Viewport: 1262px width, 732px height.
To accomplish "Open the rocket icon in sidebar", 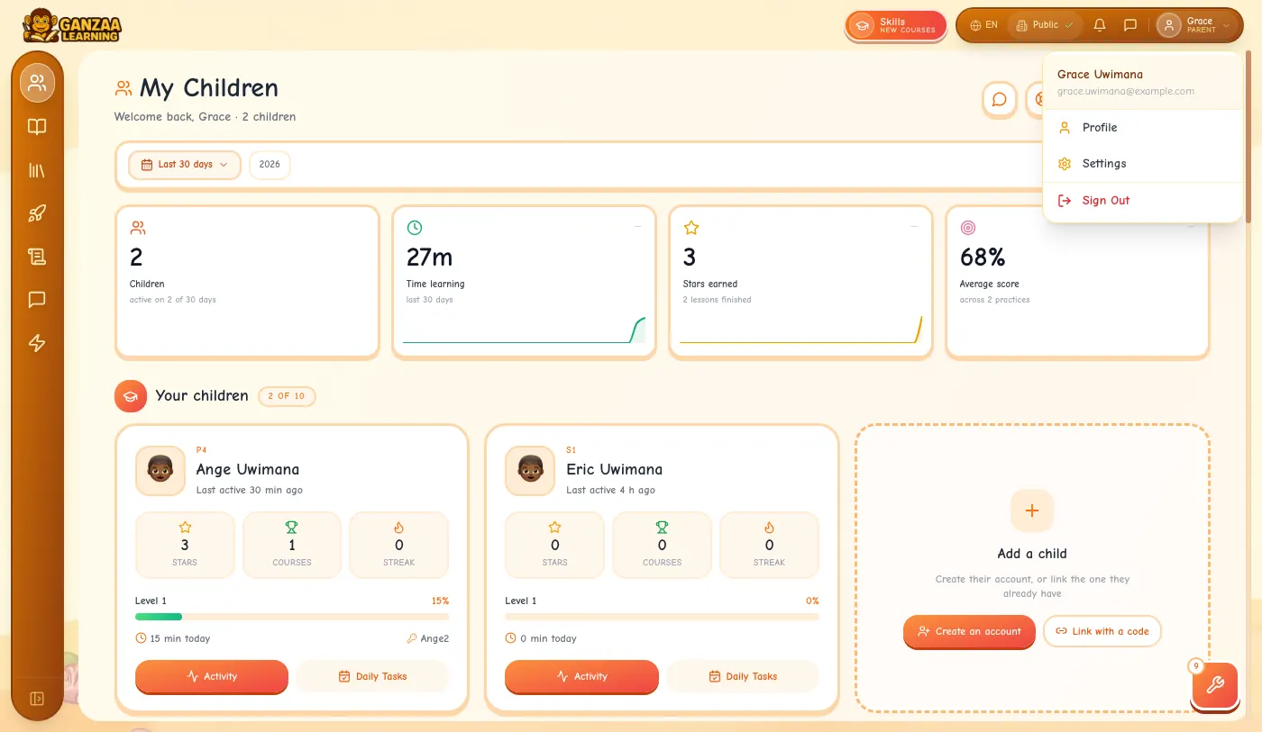I will coord(37,213).
